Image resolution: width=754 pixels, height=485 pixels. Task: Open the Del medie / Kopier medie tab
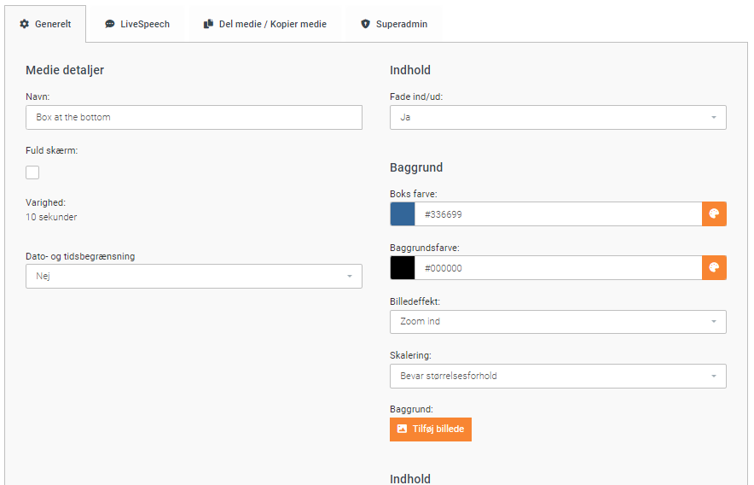pyautogui.click(x=264, y=24)
